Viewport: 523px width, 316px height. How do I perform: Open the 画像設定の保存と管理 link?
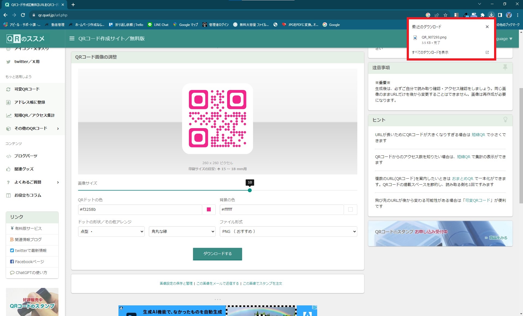pos(176,284)
